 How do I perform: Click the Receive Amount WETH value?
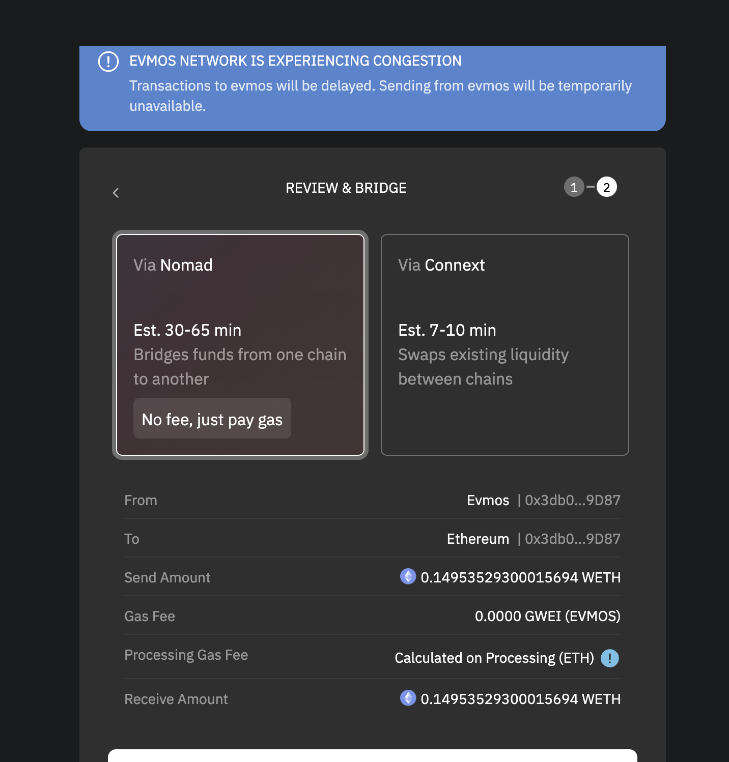pyautogui.click(x=521, y=699)
